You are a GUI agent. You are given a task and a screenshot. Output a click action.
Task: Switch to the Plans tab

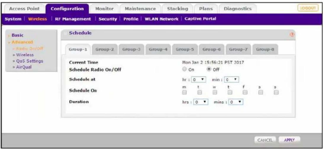point(206,9)
